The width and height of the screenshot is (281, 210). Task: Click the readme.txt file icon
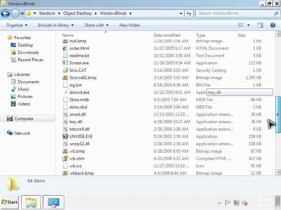(65, 56)
